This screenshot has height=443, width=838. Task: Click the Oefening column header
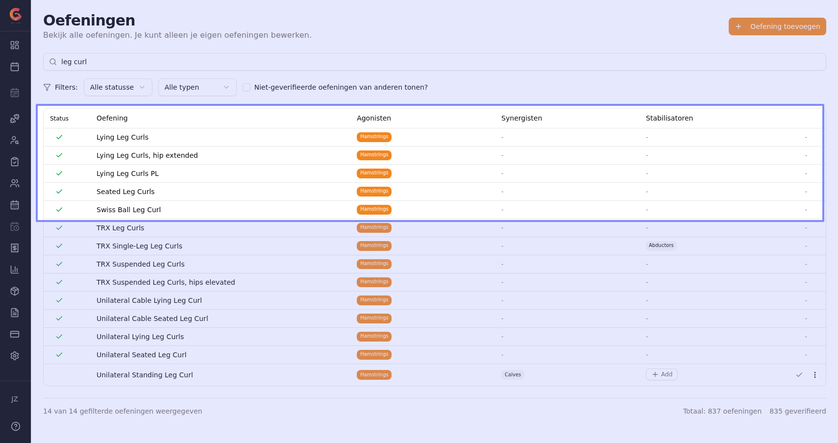pos(112,118)
